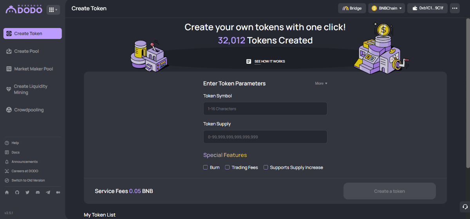This screenshot has height=219, width=470.
Task: Open the Twitter icon link
Action: click(27, 192)
